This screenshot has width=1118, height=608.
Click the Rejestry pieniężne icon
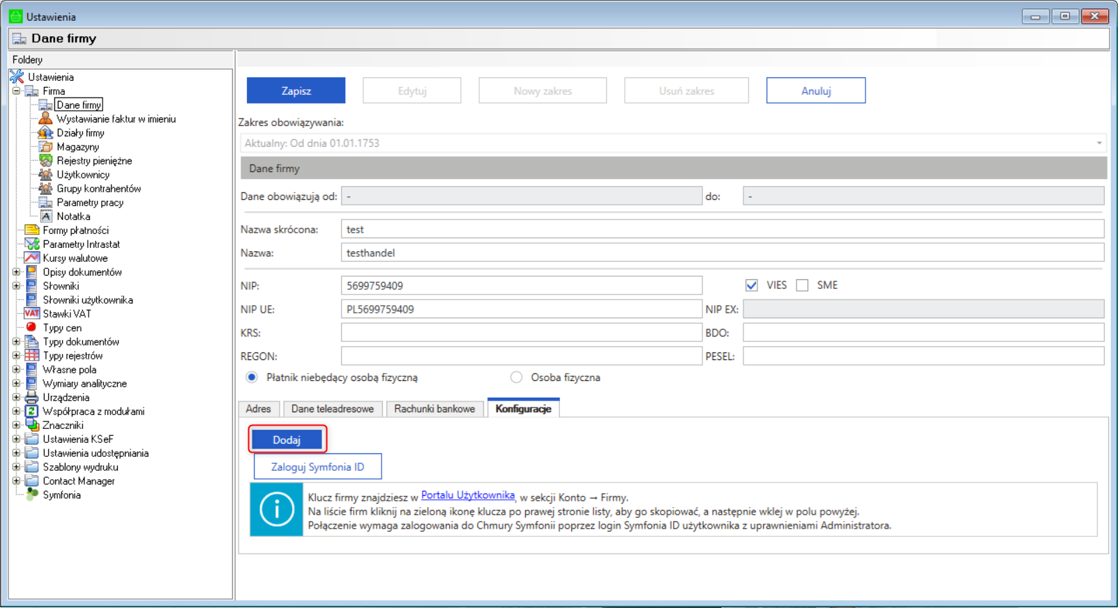[45, 161]
